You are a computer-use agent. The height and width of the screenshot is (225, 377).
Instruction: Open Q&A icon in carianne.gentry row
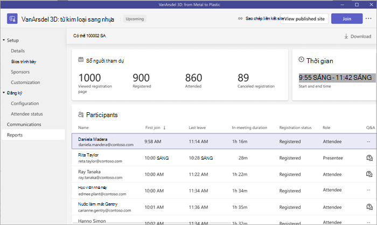point(369,207)
